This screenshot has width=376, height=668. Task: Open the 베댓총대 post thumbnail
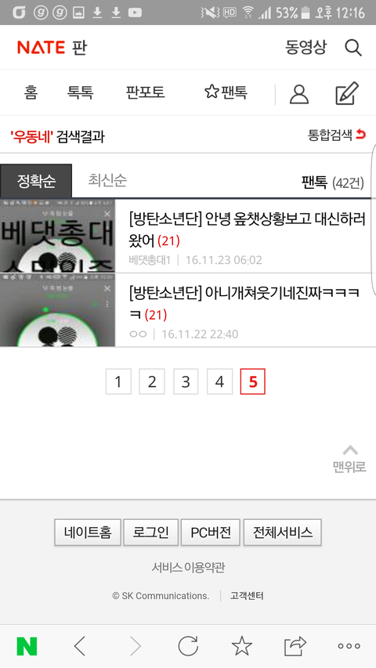coord(57,236)
